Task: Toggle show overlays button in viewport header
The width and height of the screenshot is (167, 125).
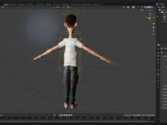Action: (x=133, y=7)
